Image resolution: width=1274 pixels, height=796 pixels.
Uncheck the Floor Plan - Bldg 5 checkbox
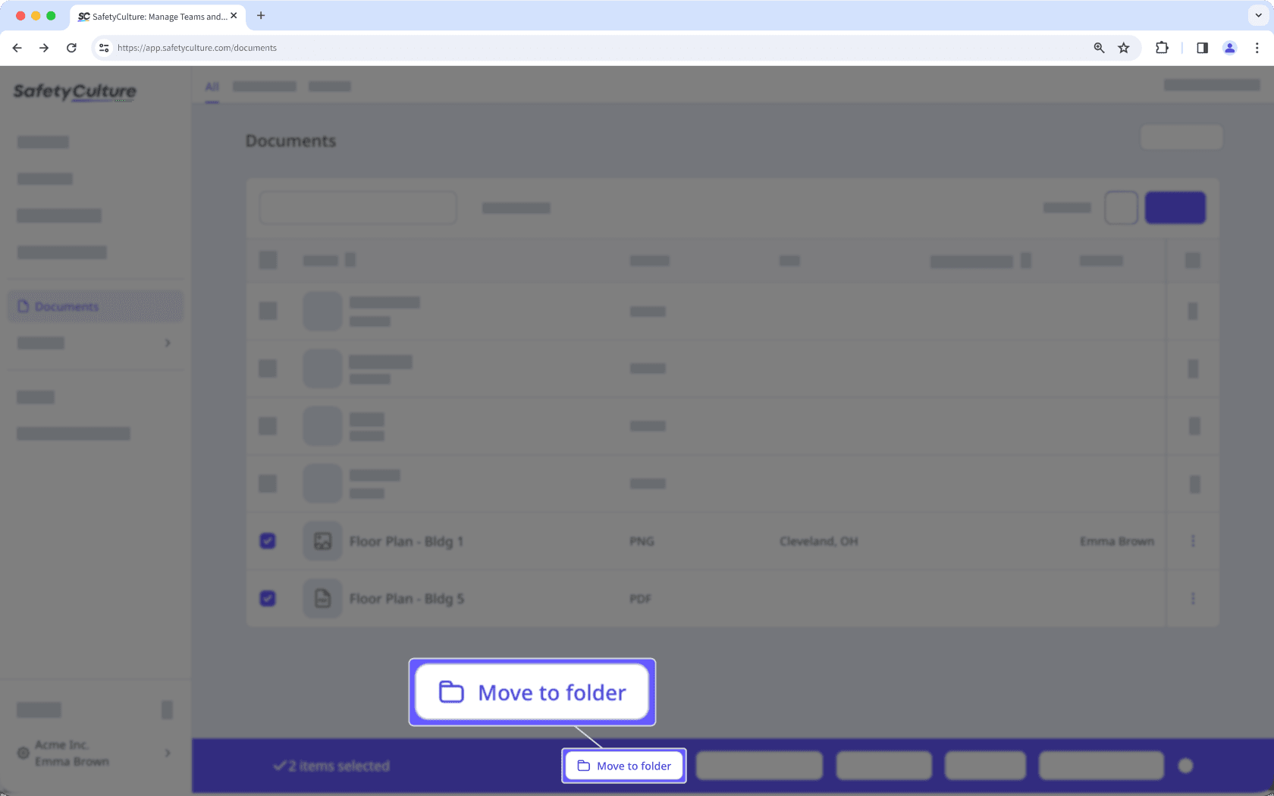tap(268, 598)
